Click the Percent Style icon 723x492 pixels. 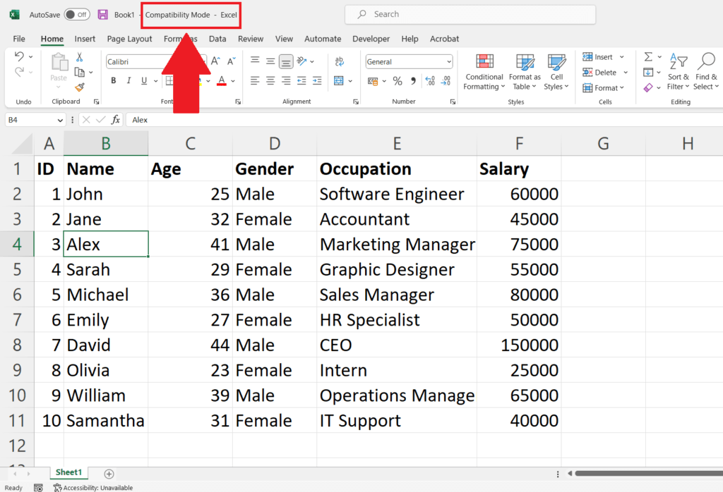pyautogui.click(x=398, y=81)
